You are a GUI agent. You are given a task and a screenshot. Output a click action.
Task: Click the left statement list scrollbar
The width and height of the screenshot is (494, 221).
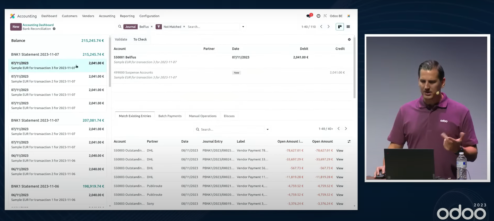point(110,62)
